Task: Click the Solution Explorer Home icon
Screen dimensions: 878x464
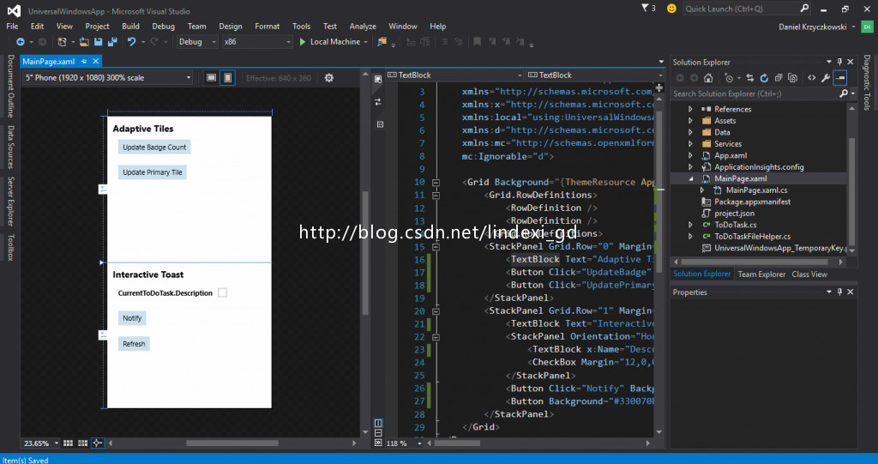Action: (x=708, y=78)
